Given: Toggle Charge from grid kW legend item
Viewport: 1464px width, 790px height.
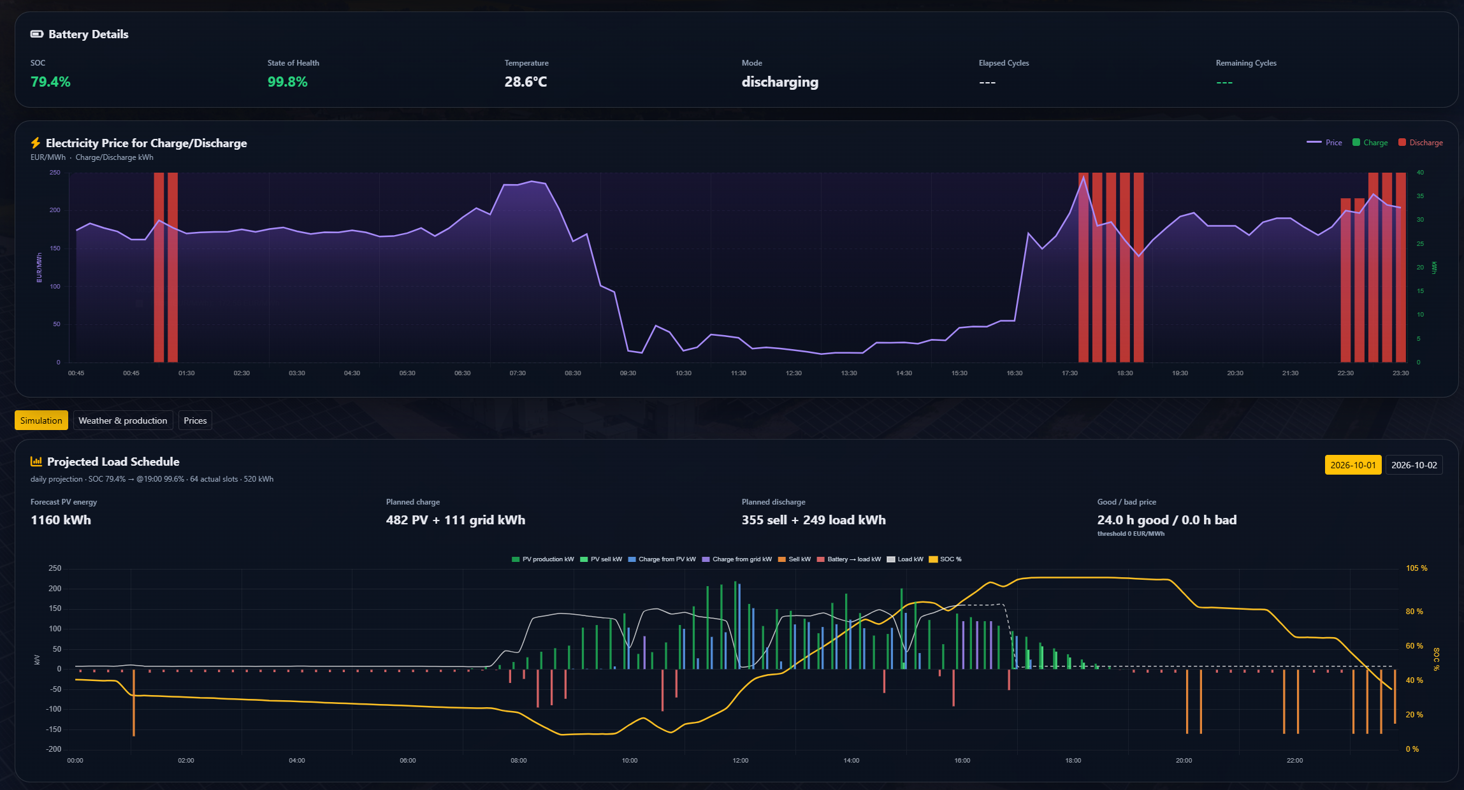Looking at the screenshot, I should click(x=737, y=559).
